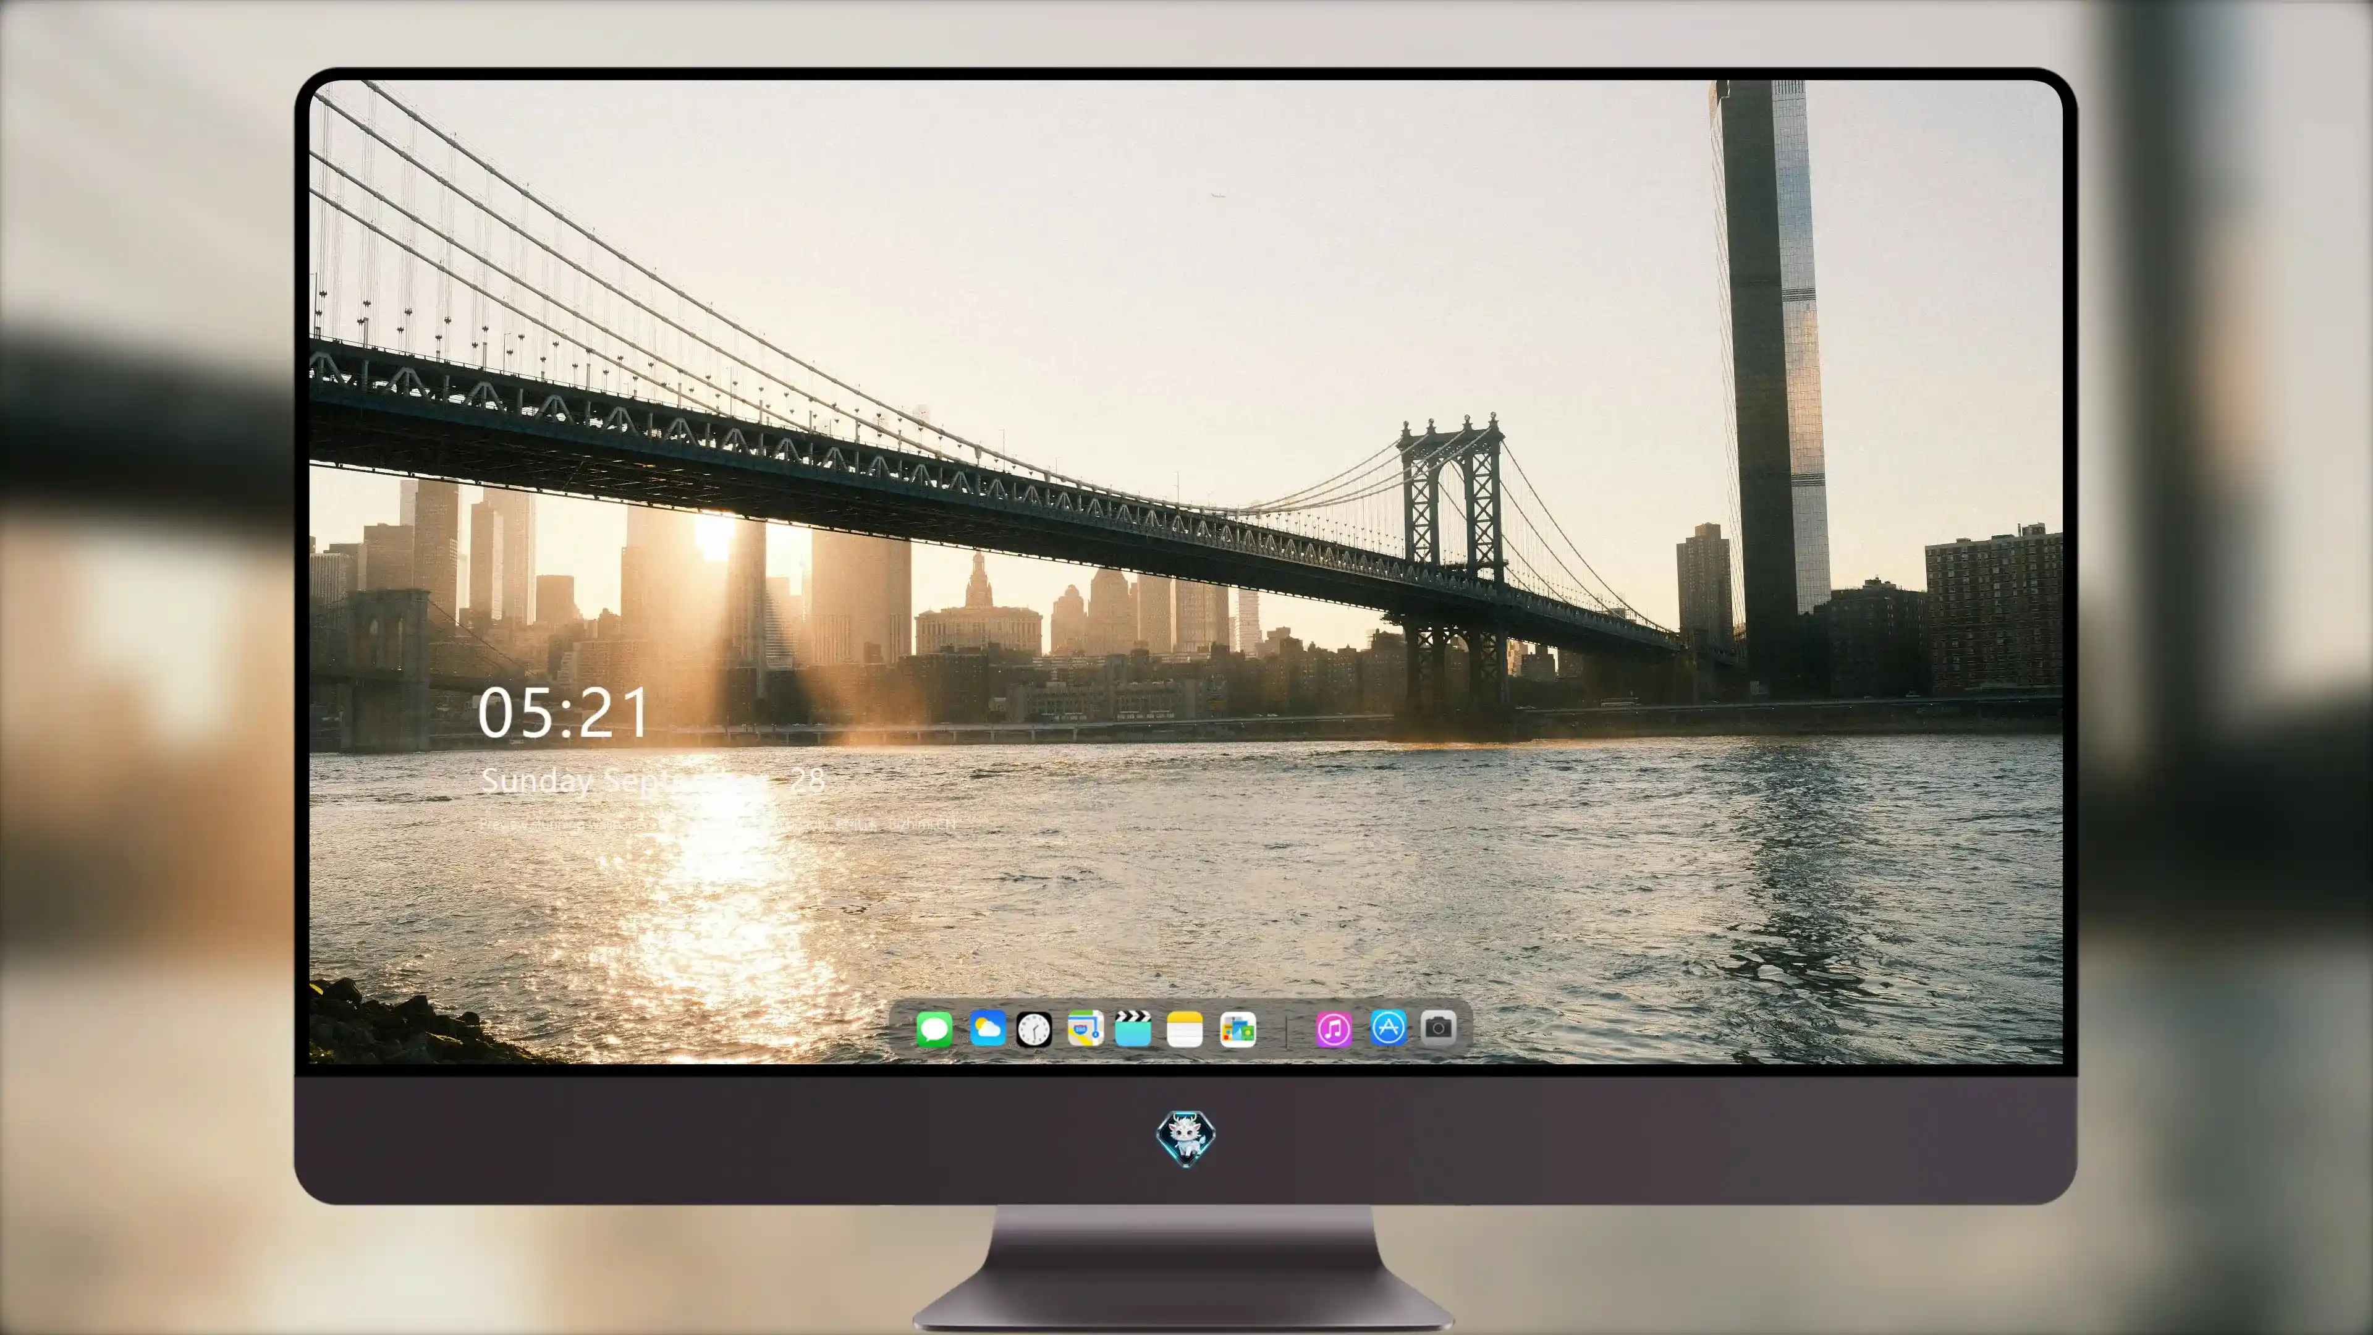The width and height of the screenshot is (2373, 1335).
Task: Launch the pink iTunes music app
Action: (x=1334, y=1029)
